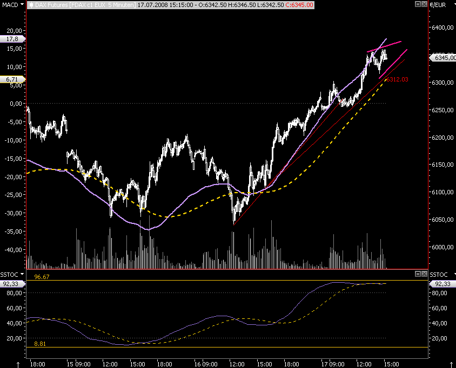This screenshot has width=456, height=368.
Task: Click the 6200,00 price axis label
Action: click(x=442, y=138)
